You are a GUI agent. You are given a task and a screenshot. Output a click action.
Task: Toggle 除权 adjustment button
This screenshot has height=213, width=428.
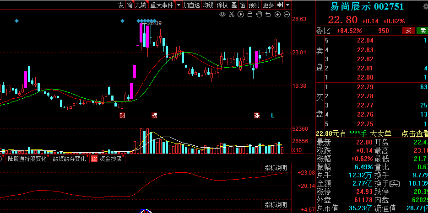coord(222,5)
